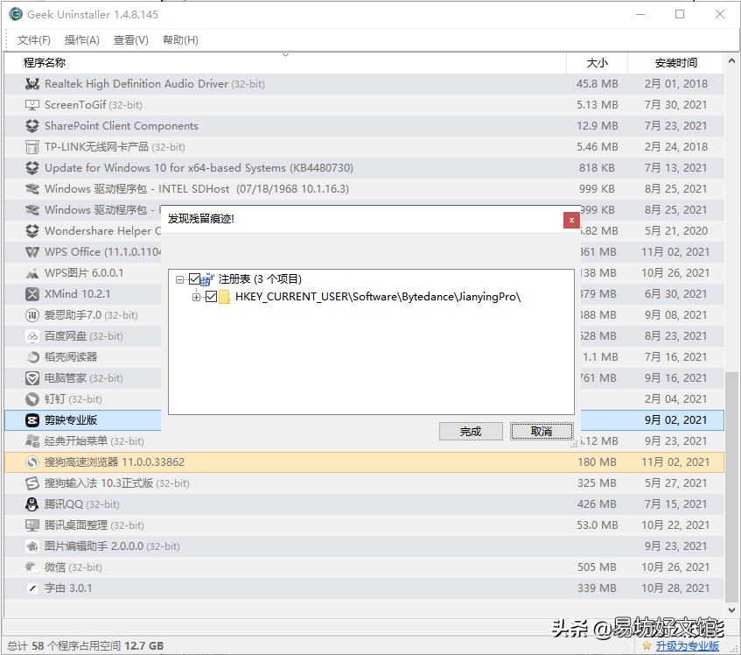Uncheck the HKEY_CURRENT_USER JianyingPro checkbox
Image resolution: width=741 pixels, height=655 pixels.
click(x=211, y=297)
